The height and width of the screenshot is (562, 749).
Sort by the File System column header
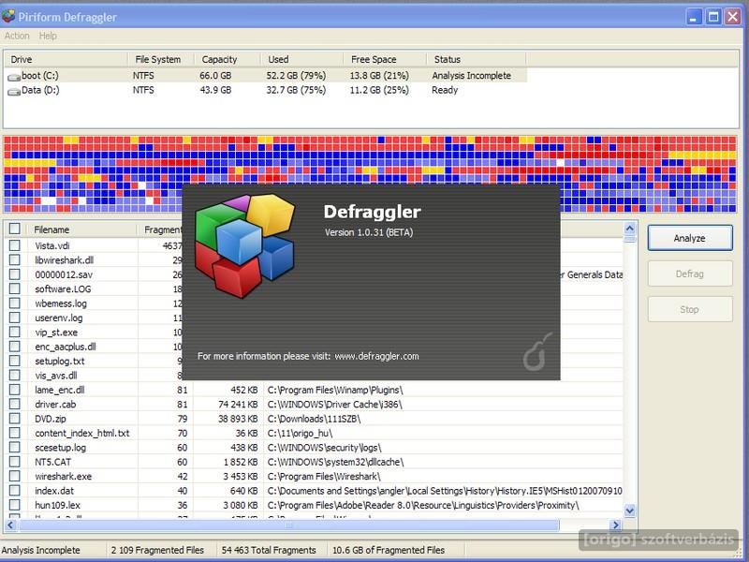pyautogui.click(x=161, y=59)
